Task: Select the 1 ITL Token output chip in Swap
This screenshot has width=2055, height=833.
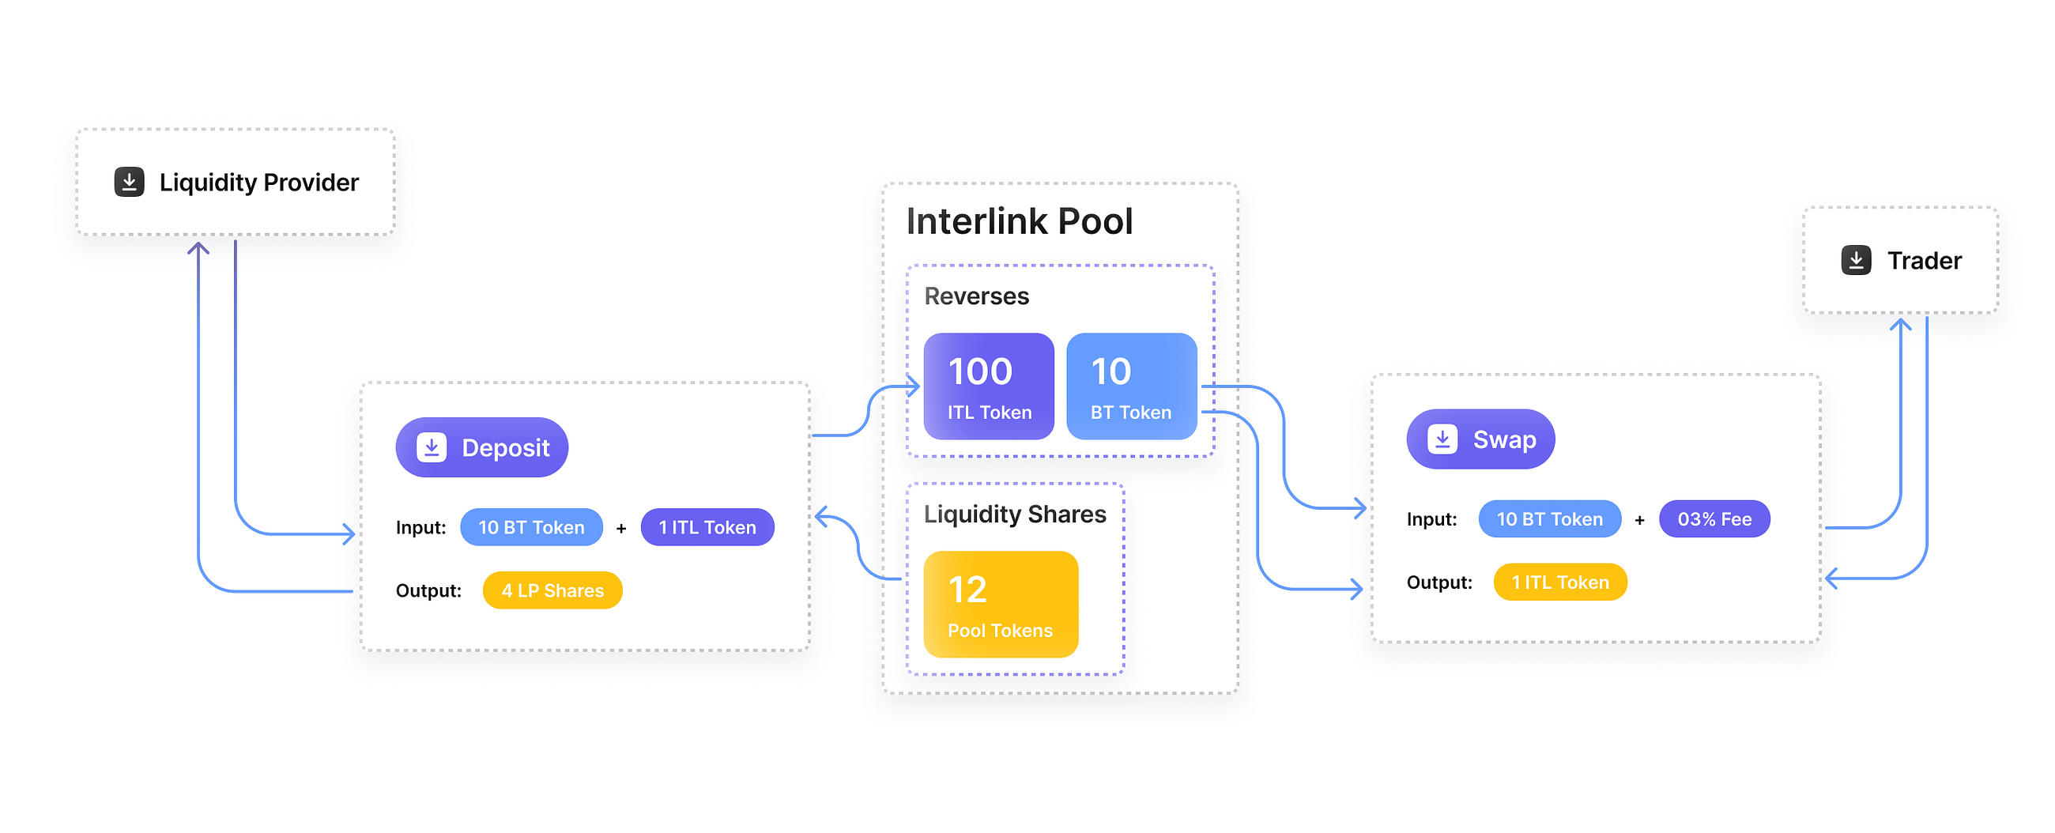Action: pyautogui.click(x=1559, y=582)
